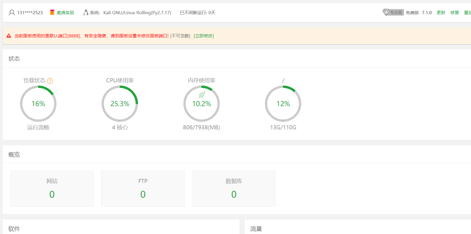
Task: Click the 13G/110G disk value
Action: [283, 127]
